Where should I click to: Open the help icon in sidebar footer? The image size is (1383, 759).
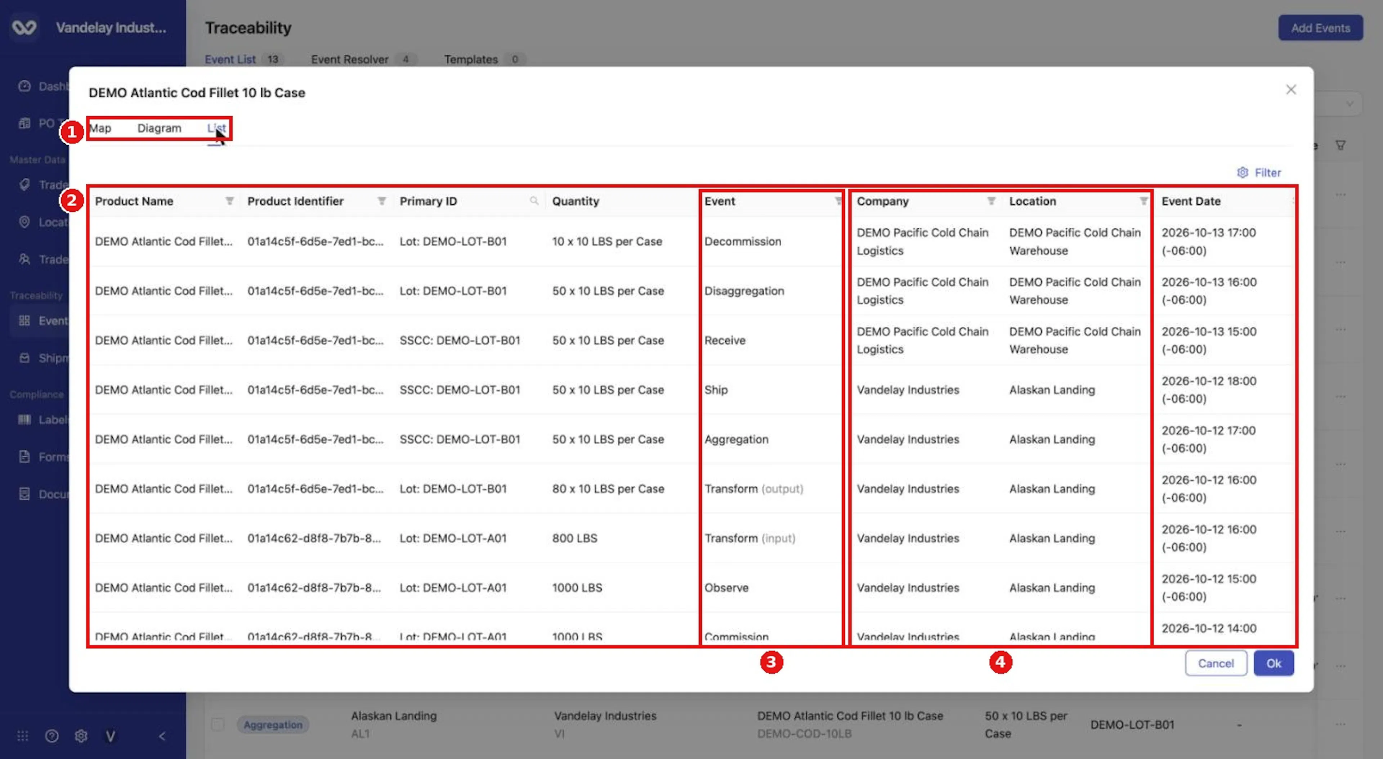52,736
